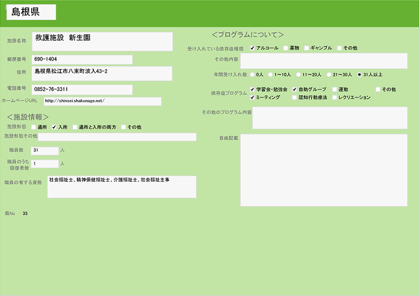Click the homepage URL field
Viewport: 419px width, 296px height.
tap(102, 101)
